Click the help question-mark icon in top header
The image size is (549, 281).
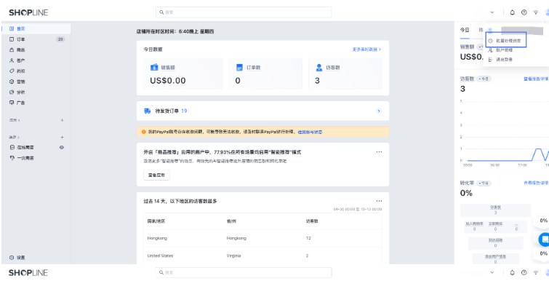click(x=524, y=12)
